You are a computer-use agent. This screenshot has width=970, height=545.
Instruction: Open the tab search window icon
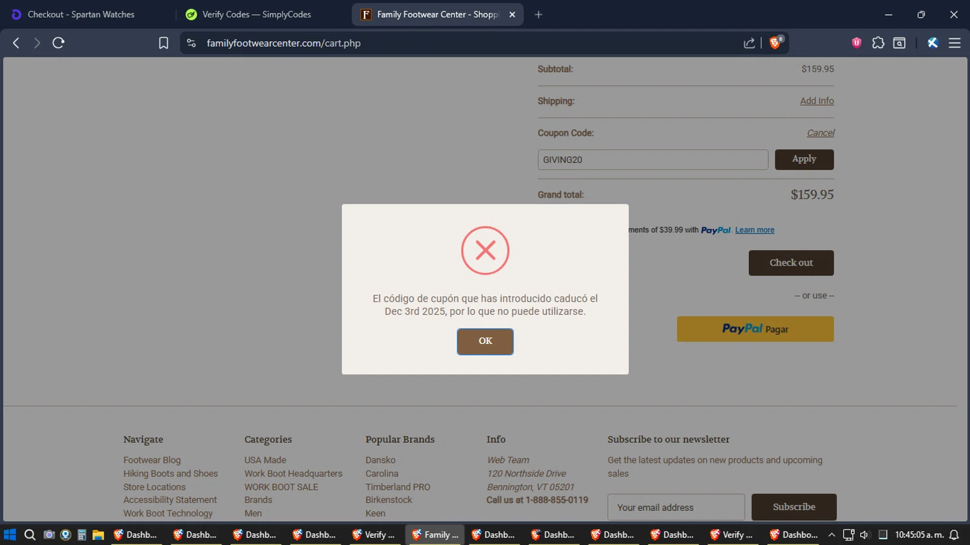[900, 43]
